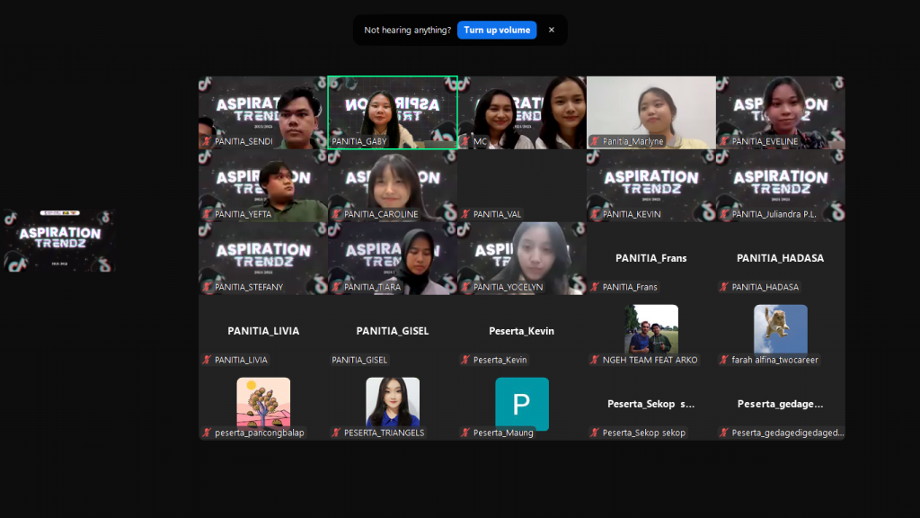Select PANITIA_YOCELYN video tile
920x518 pixels.
point(522,258)
